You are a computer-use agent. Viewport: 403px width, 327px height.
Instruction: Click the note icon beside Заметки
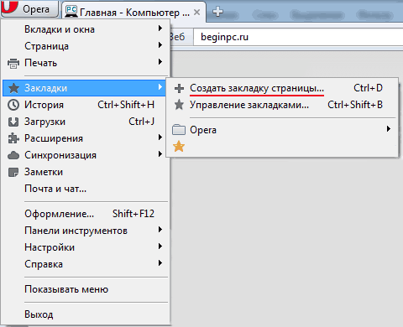[13, 172]
